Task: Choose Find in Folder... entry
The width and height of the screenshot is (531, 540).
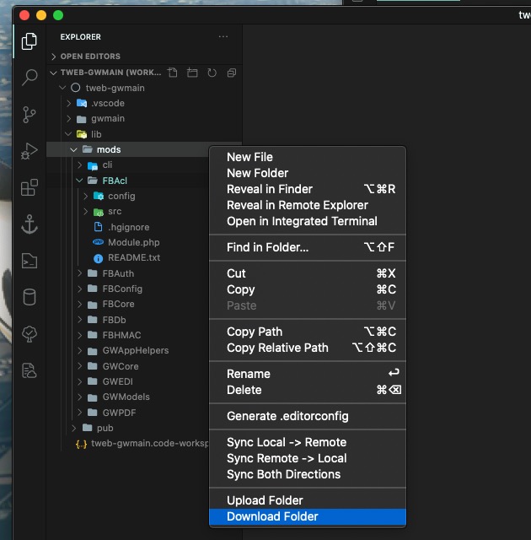Action: pyautogui.click(x=308, y=247)
